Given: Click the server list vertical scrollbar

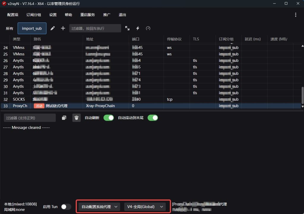Looking at the screenshot, I should 302,95.
